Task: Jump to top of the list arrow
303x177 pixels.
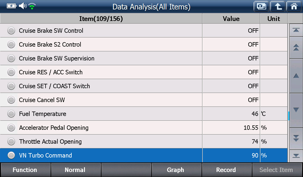Action: 296,30
